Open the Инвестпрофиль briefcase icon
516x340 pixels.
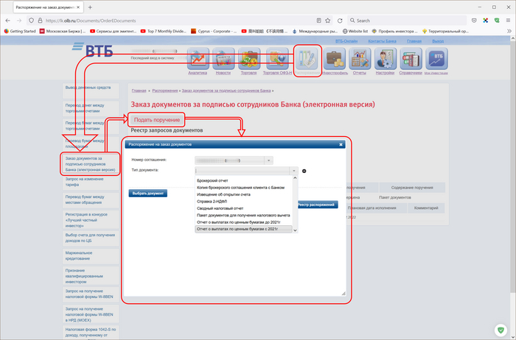(335, 59)
